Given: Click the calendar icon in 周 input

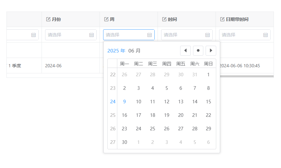Looking at the screenshot, I should [150, 35].
